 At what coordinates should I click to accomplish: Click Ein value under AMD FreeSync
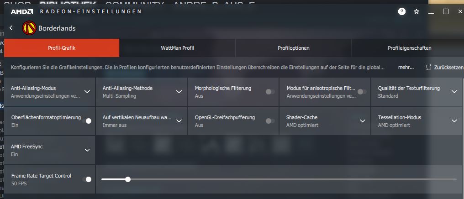(15, 154)
